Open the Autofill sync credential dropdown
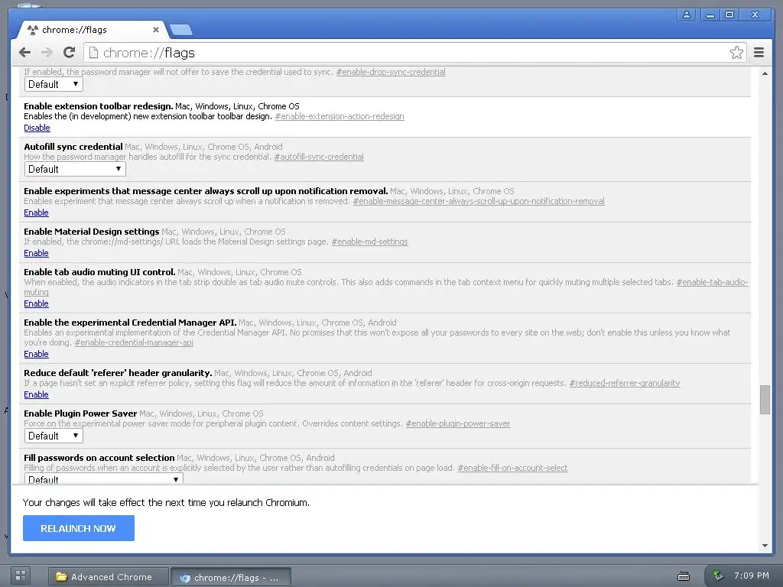This screenshot has height=587, width=783. click(x=75, y=169)
